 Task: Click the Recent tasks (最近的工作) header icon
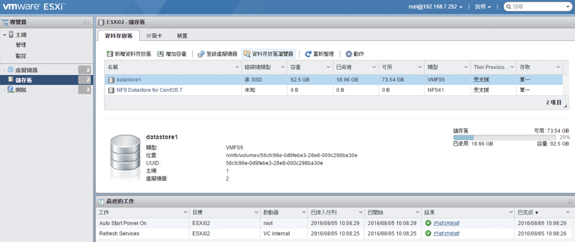[101, 201]
